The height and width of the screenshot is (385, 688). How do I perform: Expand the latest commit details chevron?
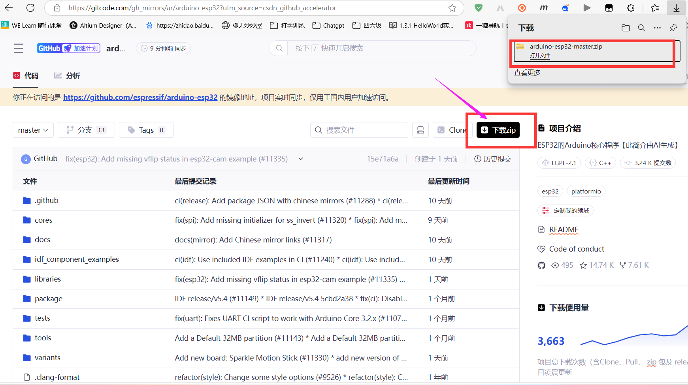[301, 159]
